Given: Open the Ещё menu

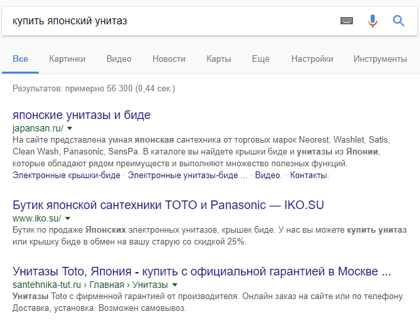Looking at the screenshot, I should click(261, 58).
